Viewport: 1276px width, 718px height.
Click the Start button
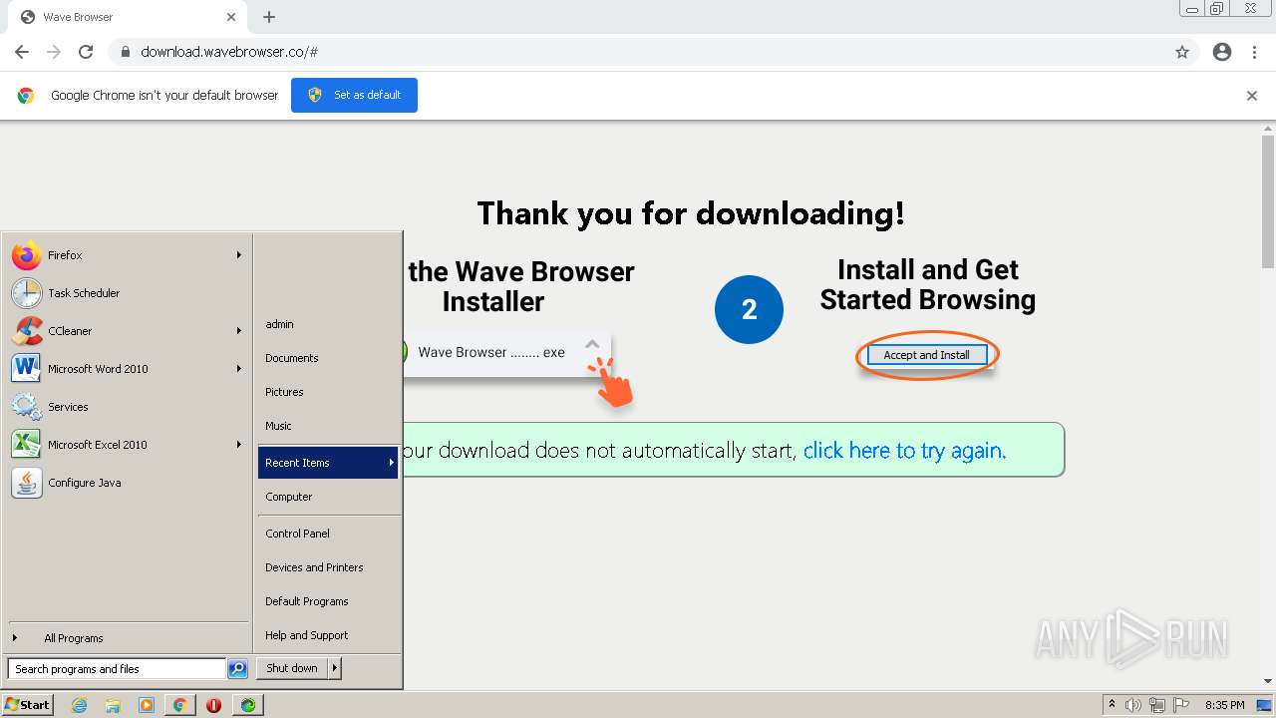(28, 705)
